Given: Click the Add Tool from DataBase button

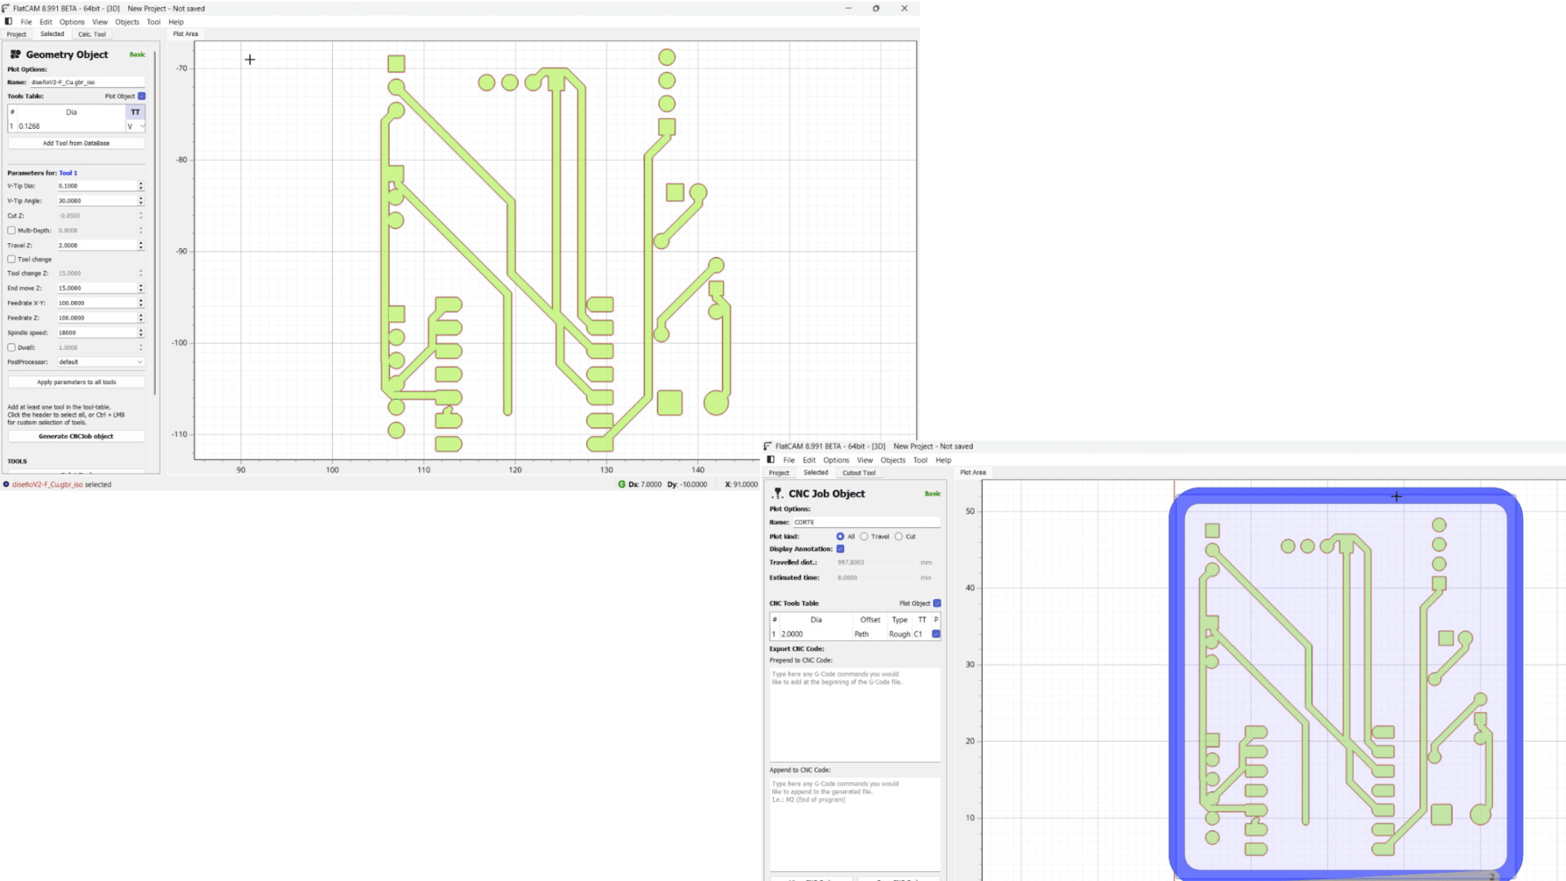Looking at the screenshot, I should (76, 144).
